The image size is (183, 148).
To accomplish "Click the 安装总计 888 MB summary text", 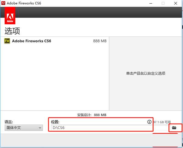I will click(x=91, y=115).
